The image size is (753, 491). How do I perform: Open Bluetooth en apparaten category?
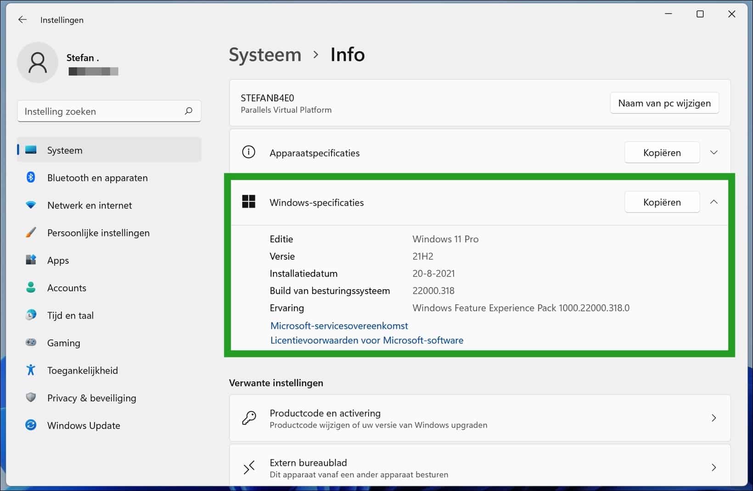pos(109,178)
